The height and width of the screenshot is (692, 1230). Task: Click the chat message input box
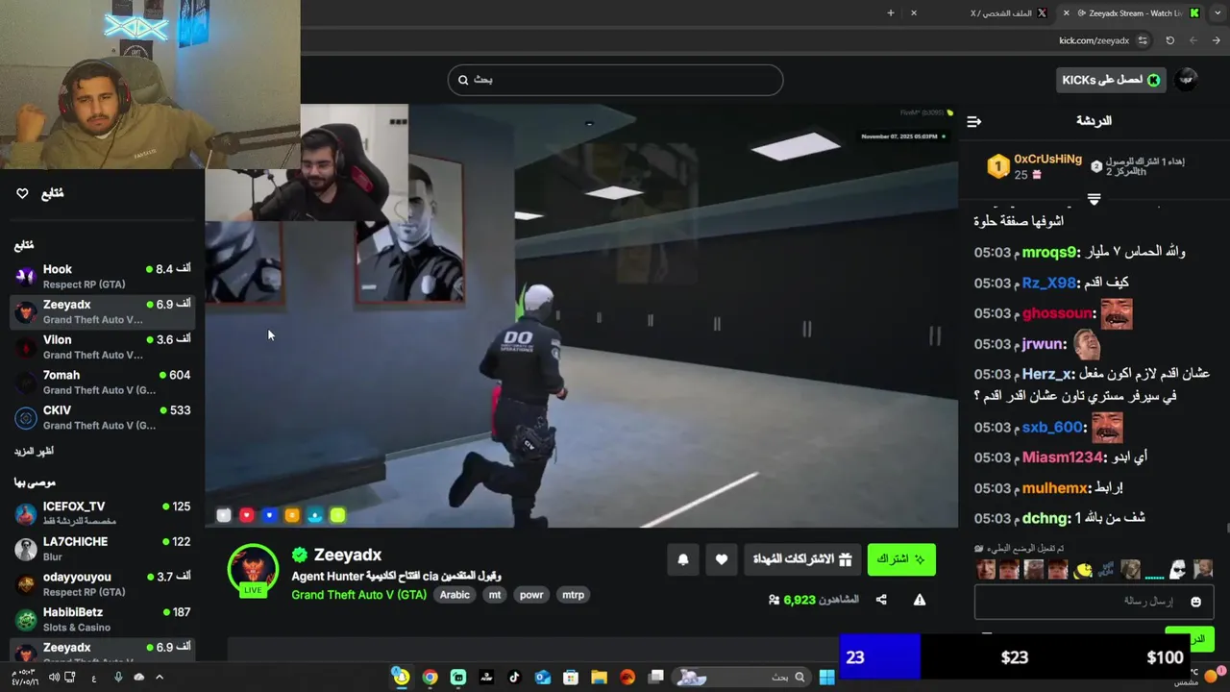click(x=1094, y=602)
